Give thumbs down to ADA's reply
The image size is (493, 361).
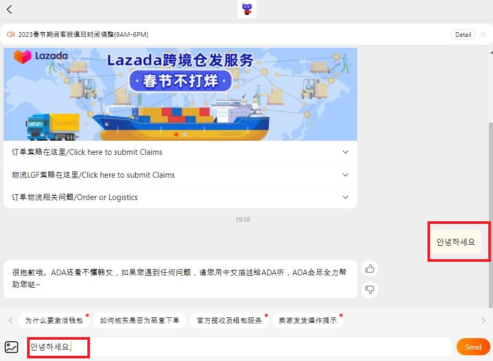[370, 289]
